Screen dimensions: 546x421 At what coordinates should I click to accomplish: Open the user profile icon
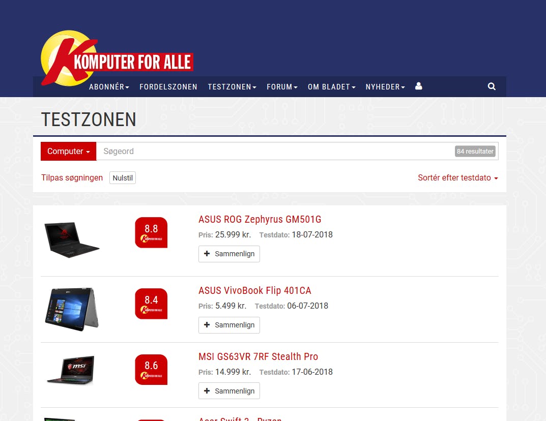[x=419, y=86]
